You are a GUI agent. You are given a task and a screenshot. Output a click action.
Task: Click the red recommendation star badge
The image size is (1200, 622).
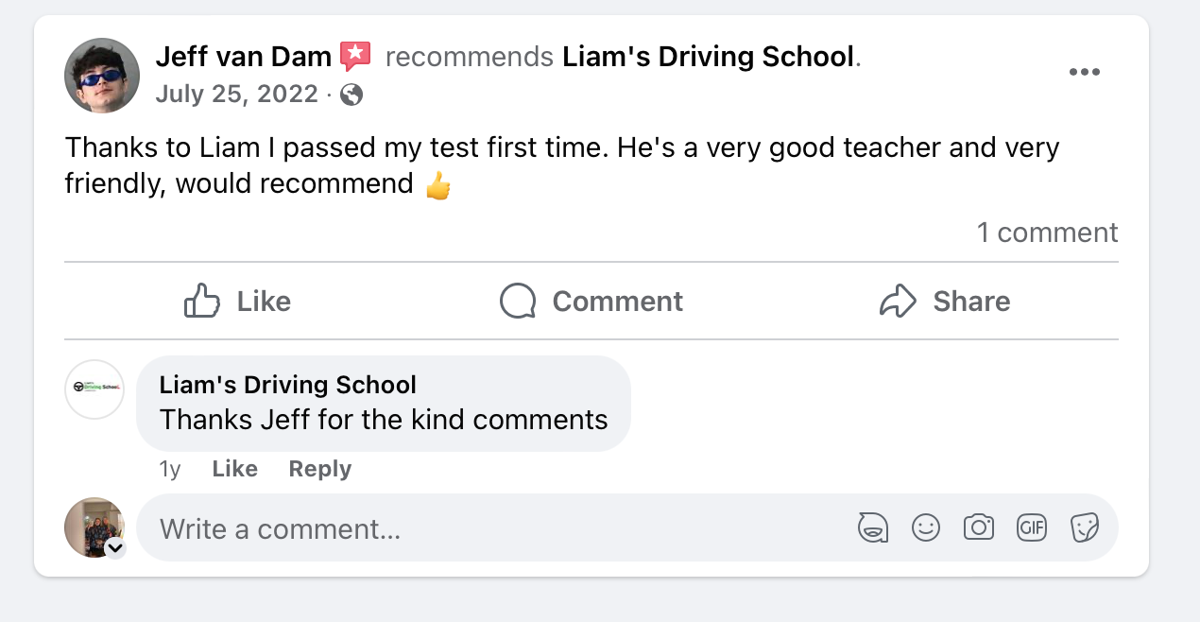point(355,57)
